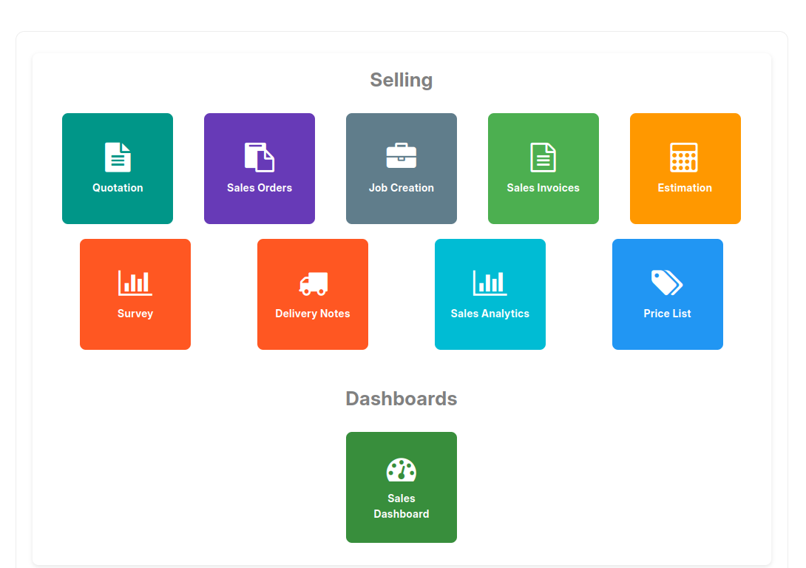Click the Price List tags icon
Screen dimensions: 806x568
[667, 281]
